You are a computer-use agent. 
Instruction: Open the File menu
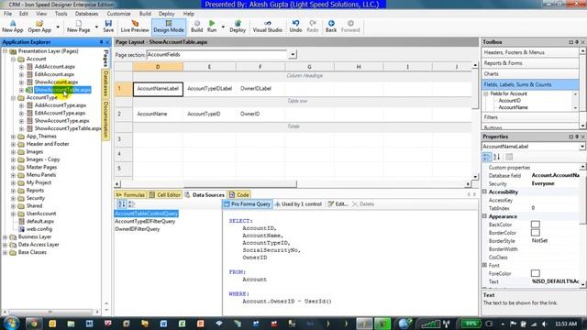[7, 14]
